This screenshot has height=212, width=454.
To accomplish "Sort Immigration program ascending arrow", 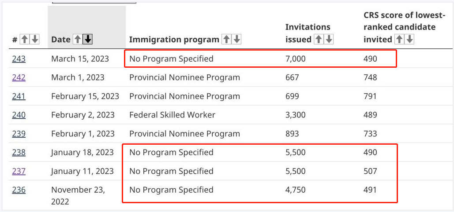I will (x=226, y=39).
